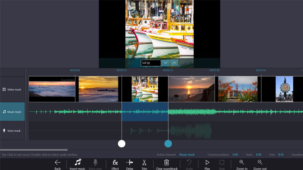Click the blue selection end handle
The image size is (303, 170).
(168, 144)
